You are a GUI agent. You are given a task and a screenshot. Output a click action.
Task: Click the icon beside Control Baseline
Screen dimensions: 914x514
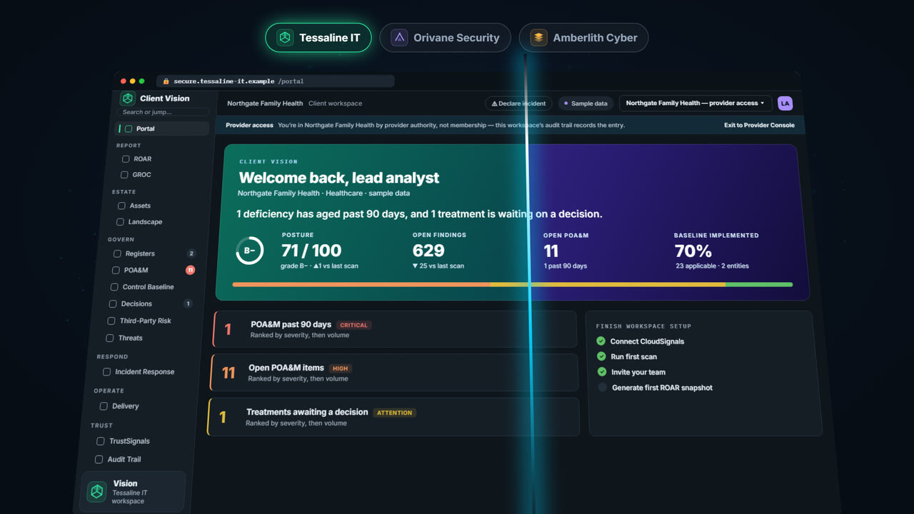click(x=114, y=287)
